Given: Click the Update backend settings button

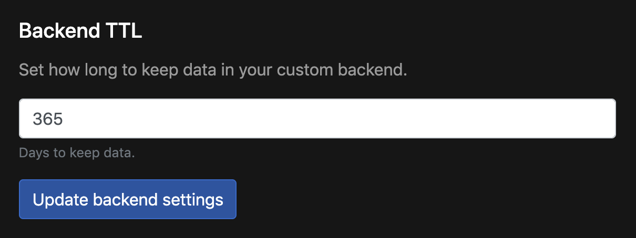Looking at the screenshot, I should (x=128, y=199).
